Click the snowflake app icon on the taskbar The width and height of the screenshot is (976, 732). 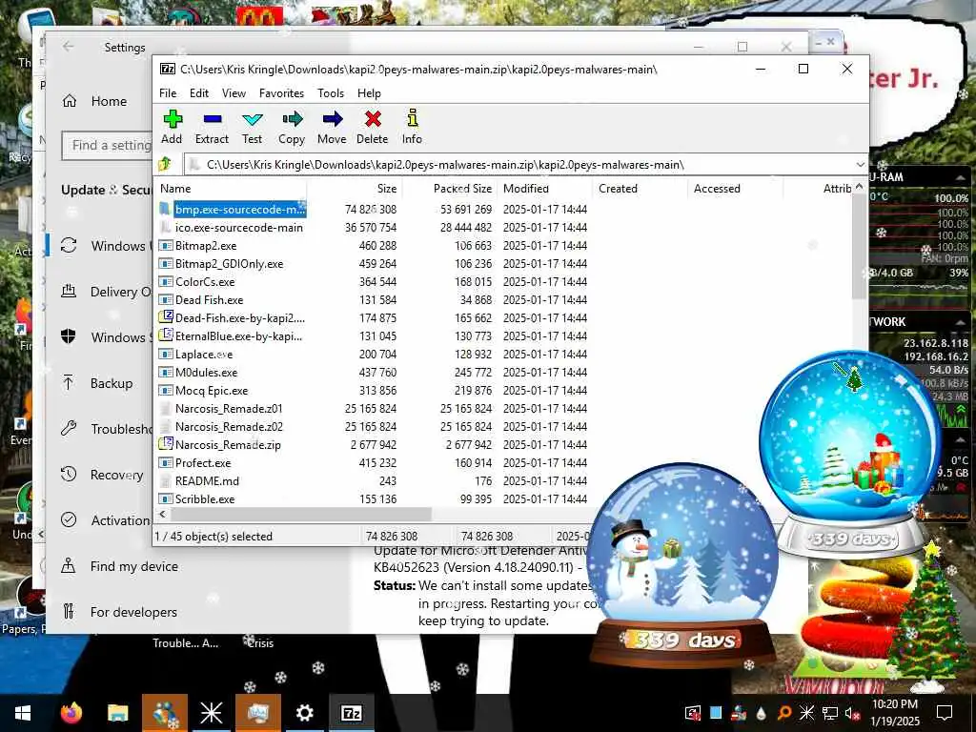211,713
